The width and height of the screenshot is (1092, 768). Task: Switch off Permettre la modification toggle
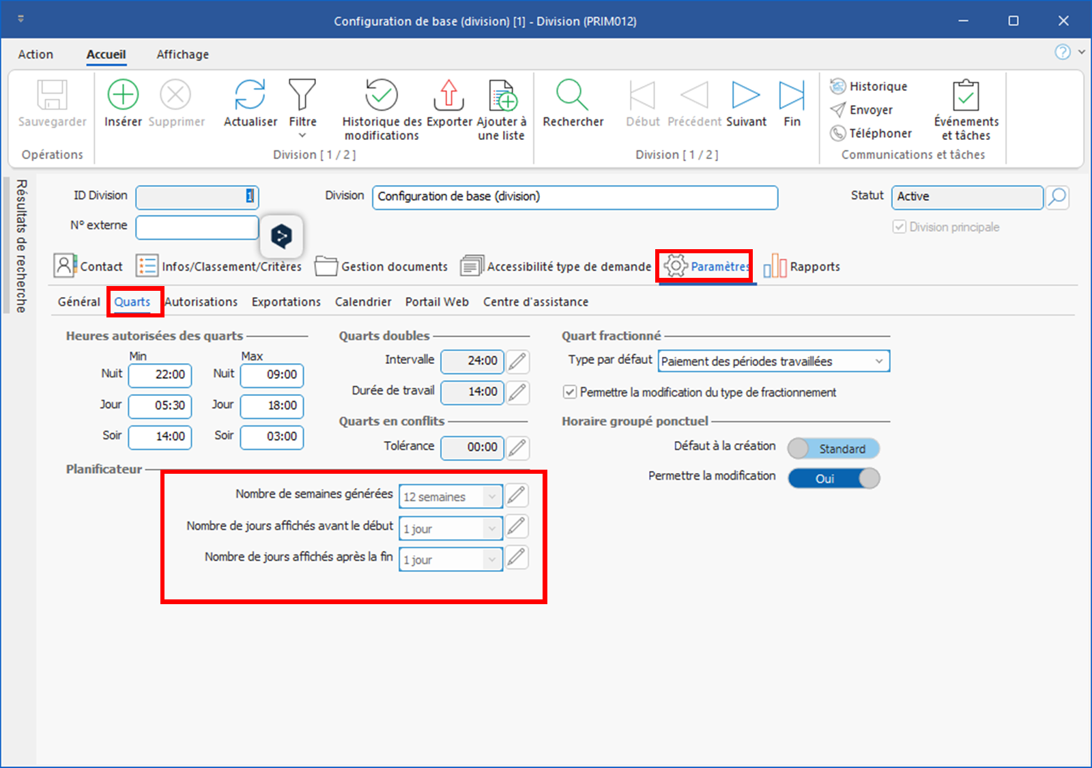coord(833,479)
